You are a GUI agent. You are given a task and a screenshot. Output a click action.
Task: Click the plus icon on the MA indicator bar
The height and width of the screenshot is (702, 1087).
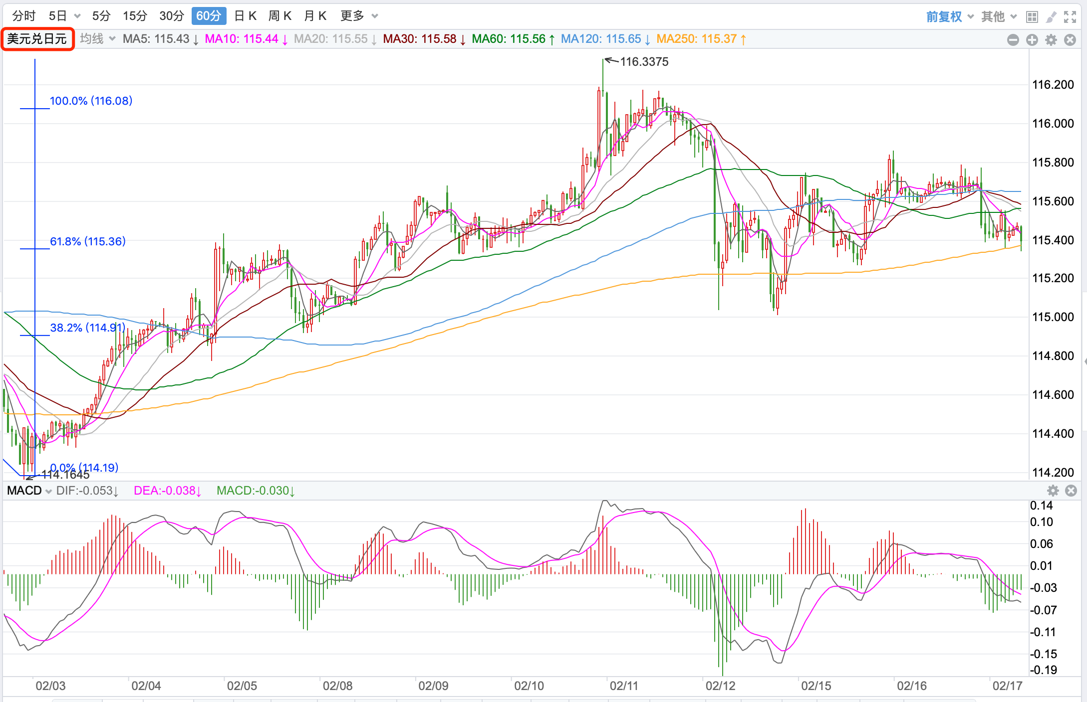(1032, 40)
